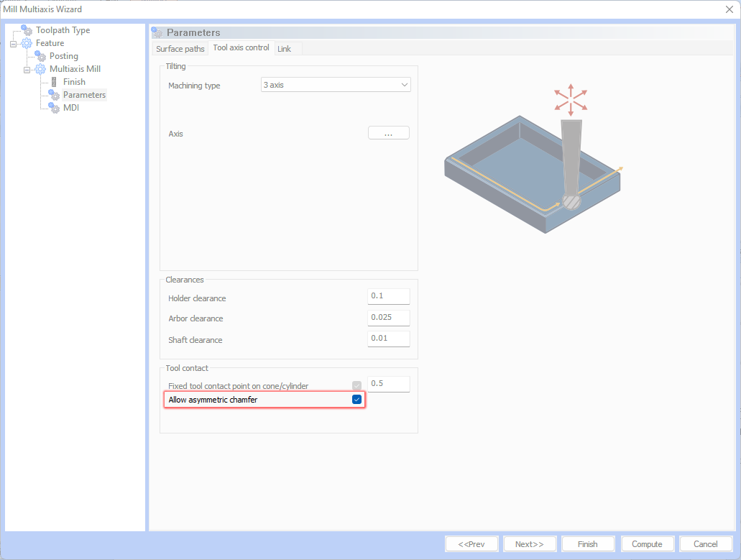Switch to the Link tab
The height and width of the screenshot is (560, 741).
pyautogui.click(x=284, y=49)
